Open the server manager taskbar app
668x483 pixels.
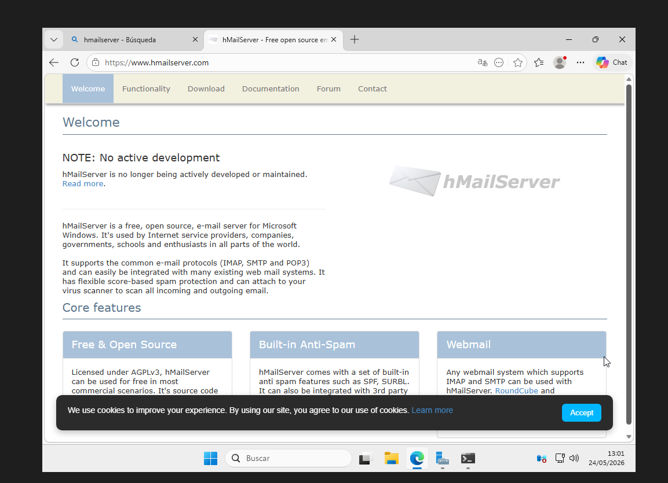coord(442,458)
